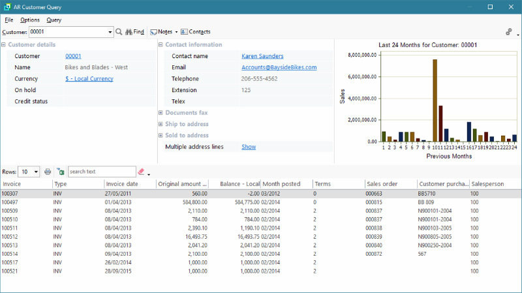522x293 pixels.
Task: Open the Customer combo box dropdown arrow
Action: 110,32
